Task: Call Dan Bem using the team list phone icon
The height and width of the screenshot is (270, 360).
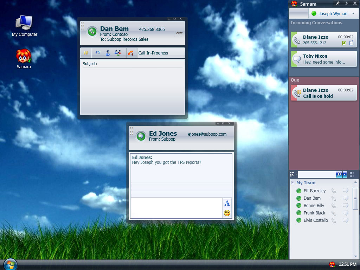Action: pyautogui.click(x=334, y=198)
